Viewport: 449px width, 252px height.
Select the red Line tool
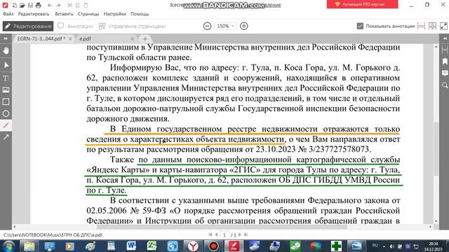(6, 125)
